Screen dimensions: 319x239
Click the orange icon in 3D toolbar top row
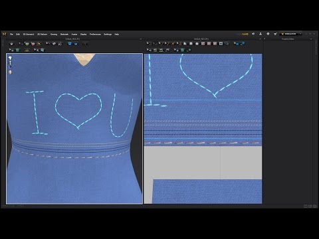point(39,44)
